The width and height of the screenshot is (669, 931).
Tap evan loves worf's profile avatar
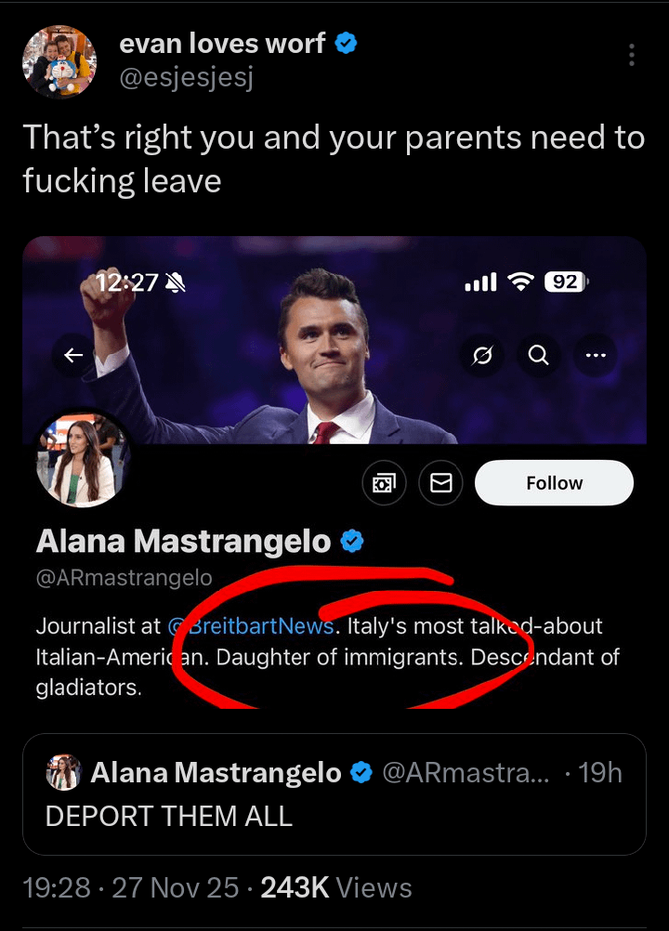[59, 61]
